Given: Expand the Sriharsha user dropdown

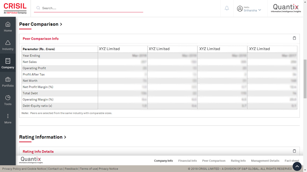Looking at the screenshot, I should [x=260, y=10].
